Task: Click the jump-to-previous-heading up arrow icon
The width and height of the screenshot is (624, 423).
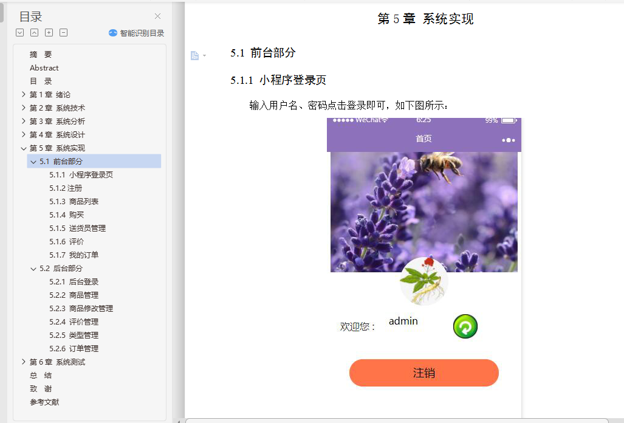Action: 33,32
